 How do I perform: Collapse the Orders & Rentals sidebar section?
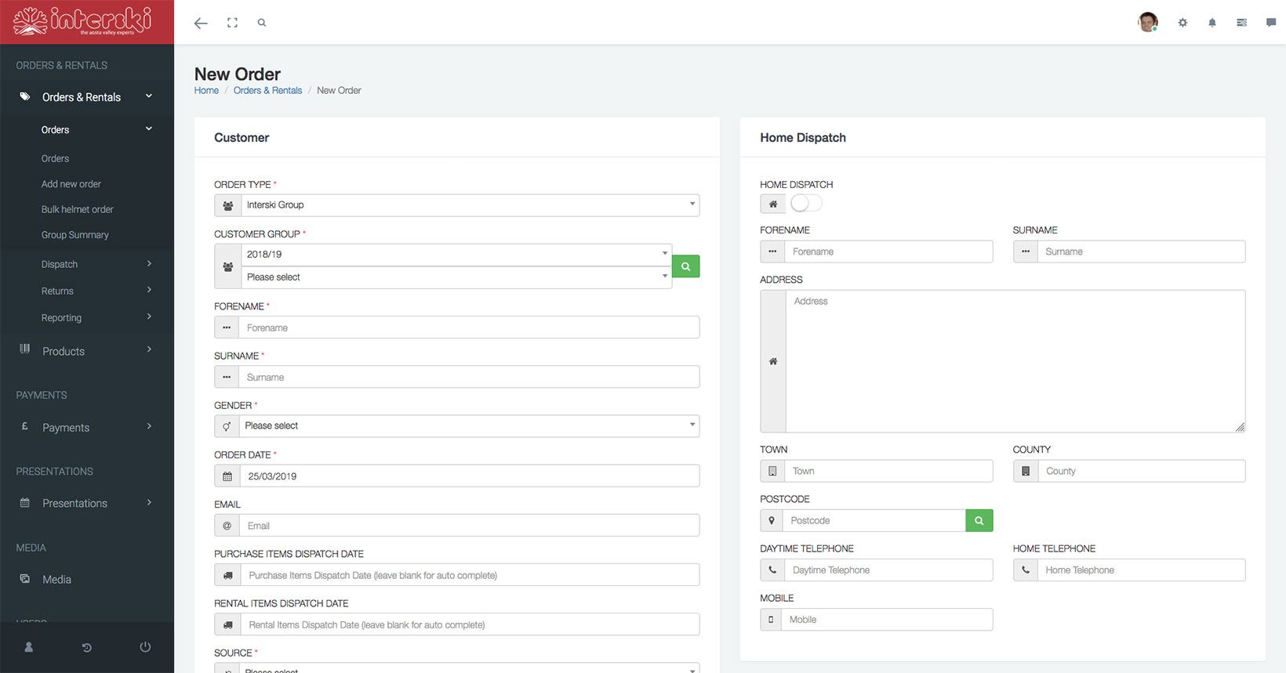point(87,97)
